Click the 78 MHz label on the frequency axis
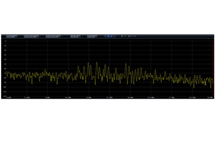This screenshot has width=215, height=143. click(47, 97)
